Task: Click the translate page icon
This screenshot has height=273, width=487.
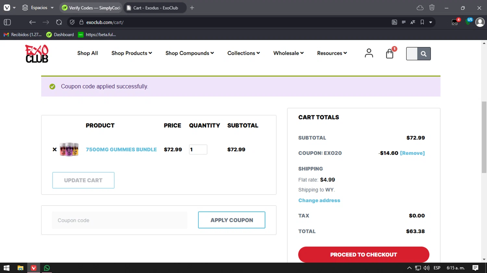Action: click(x=413, y=22)
